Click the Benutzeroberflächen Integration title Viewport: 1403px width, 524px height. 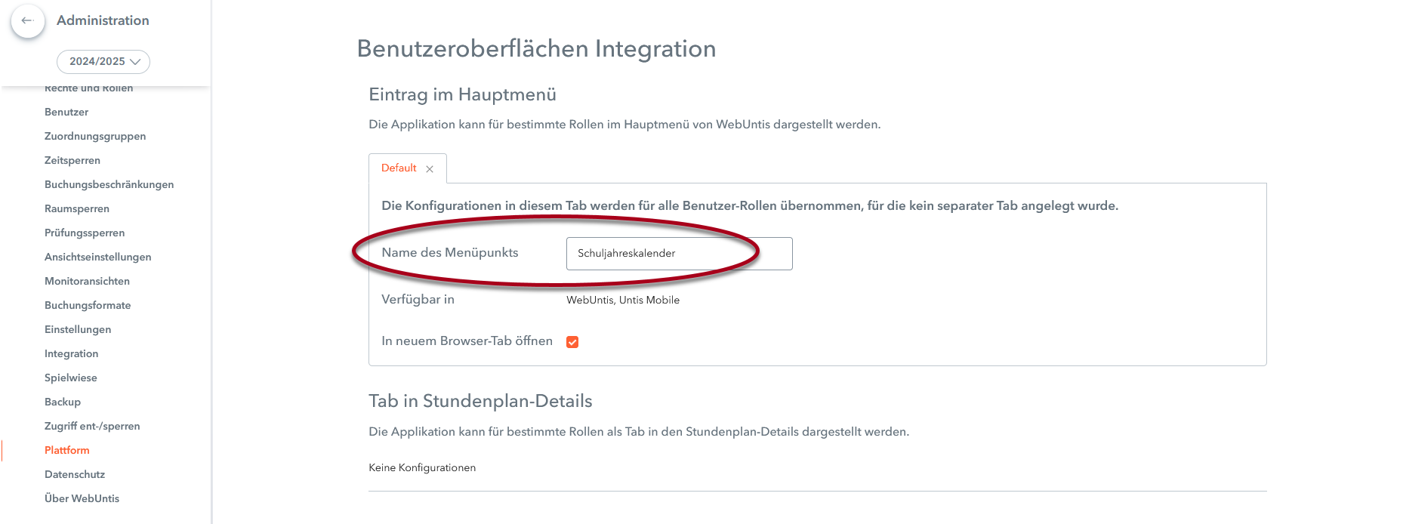[x=536, y=49]
